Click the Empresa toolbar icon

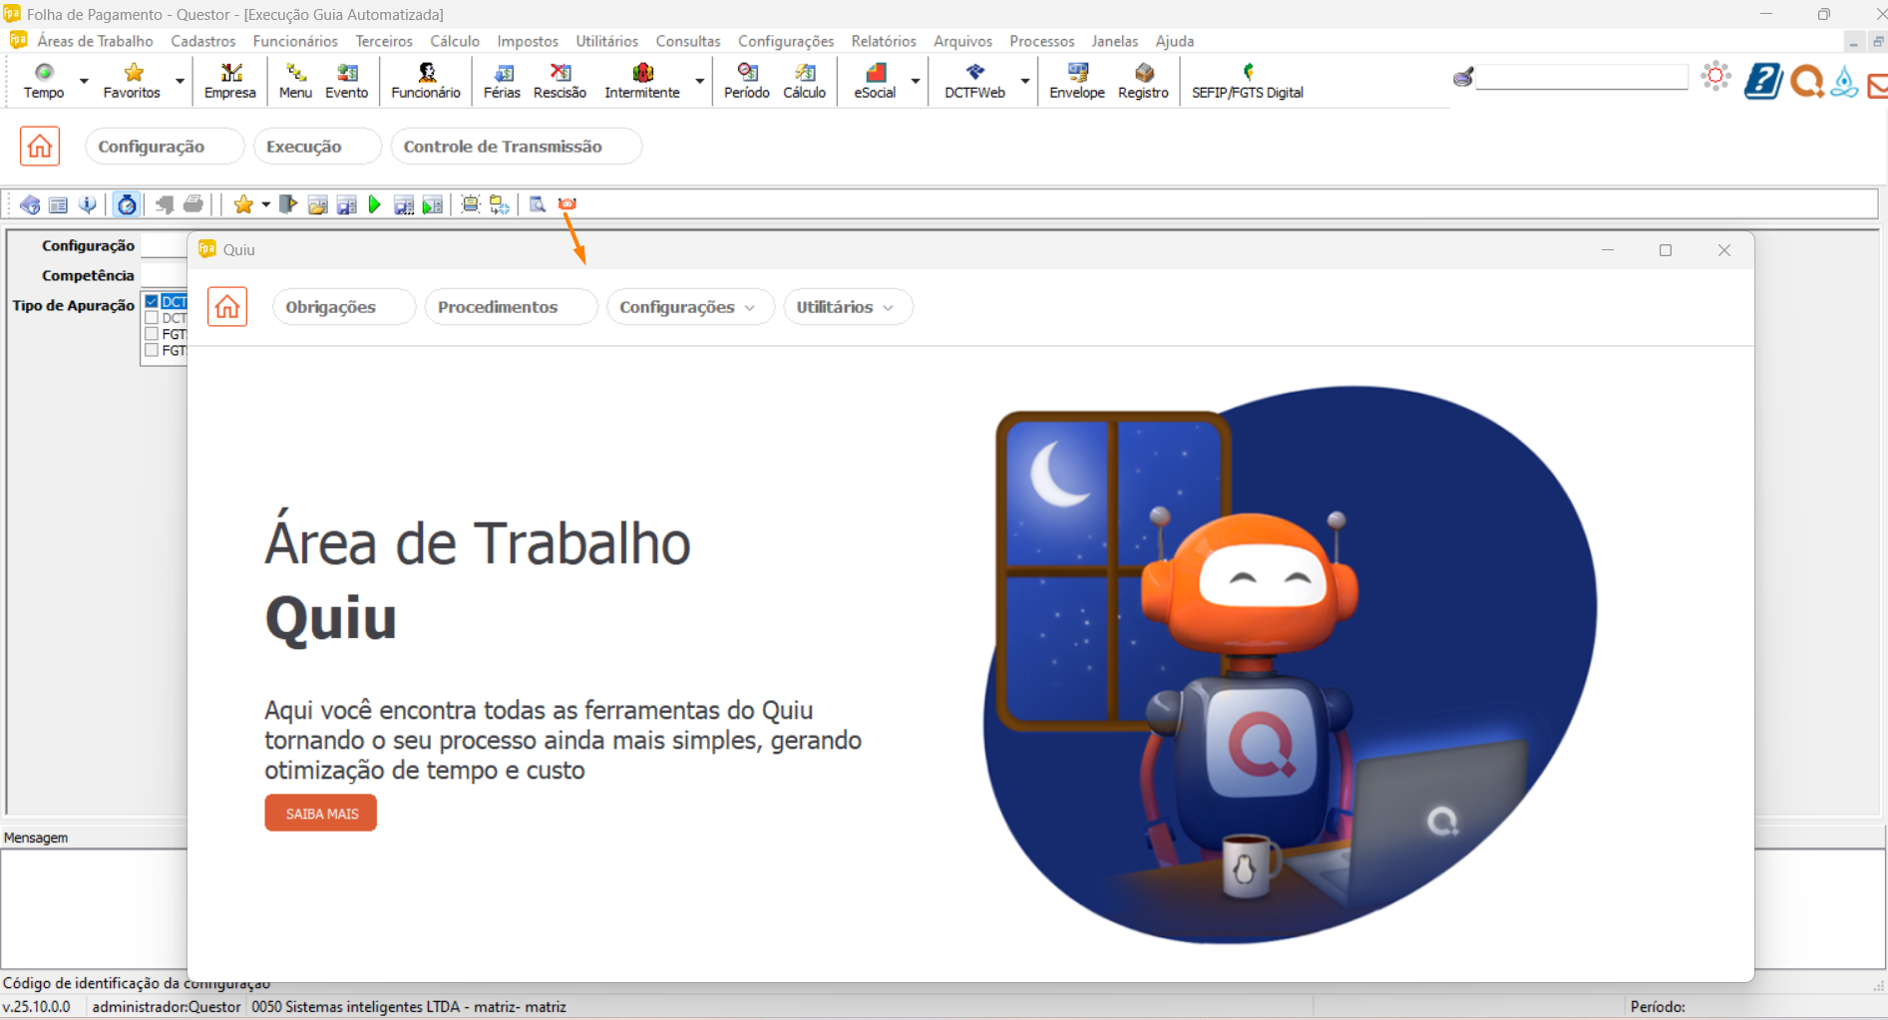229,80
